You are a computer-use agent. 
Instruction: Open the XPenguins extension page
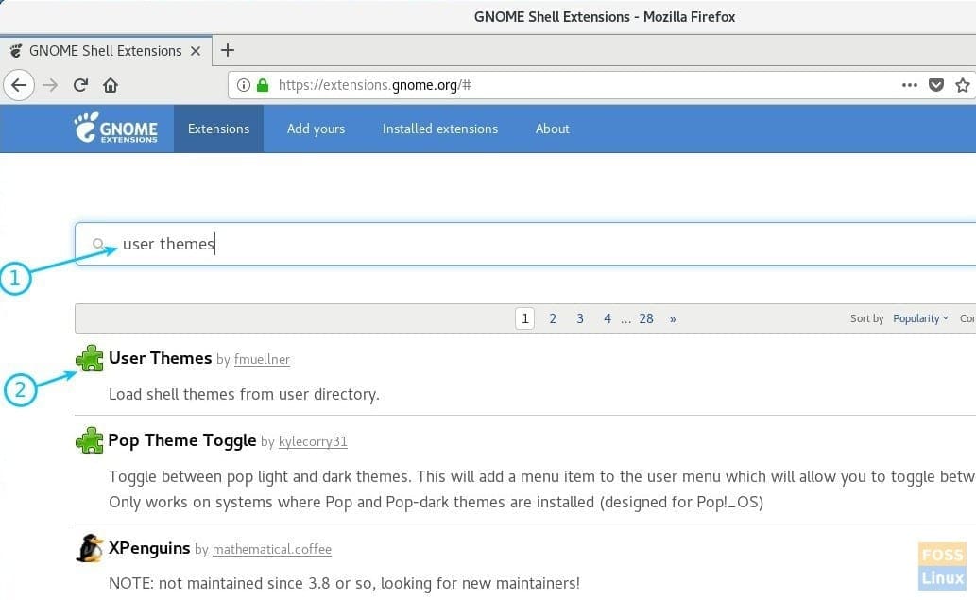149,548
